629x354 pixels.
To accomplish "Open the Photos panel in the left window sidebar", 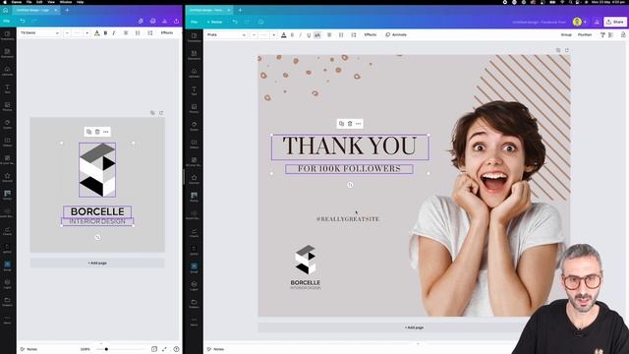I will click(7, 106).
